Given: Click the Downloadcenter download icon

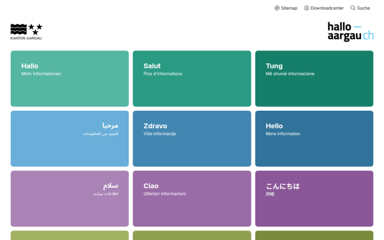Looking at the screenshot, I should tap(307, 8).
